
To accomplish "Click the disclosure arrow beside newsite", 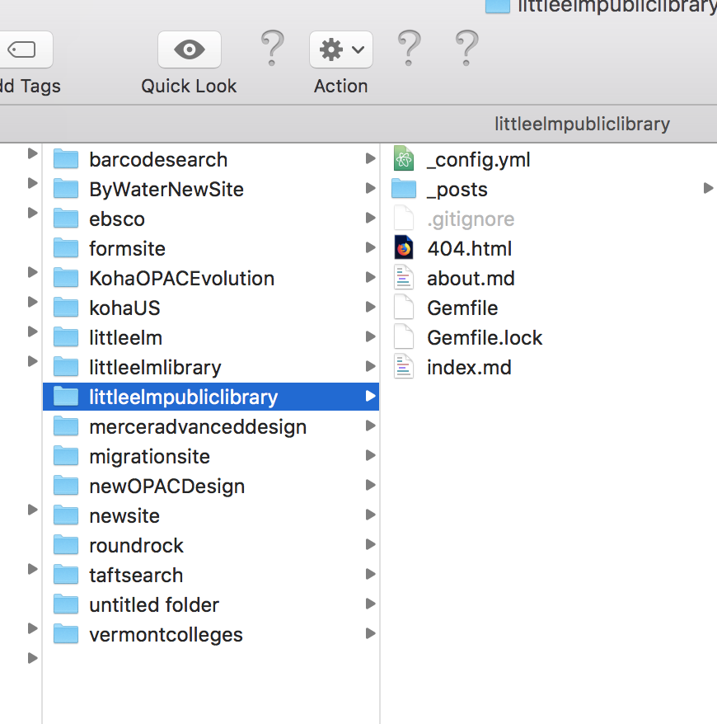I will click(x=32, y=511).
